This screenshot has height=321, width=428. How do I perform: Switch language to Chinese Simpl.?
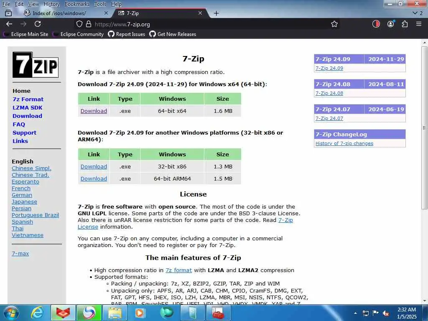tap(31, 168)
